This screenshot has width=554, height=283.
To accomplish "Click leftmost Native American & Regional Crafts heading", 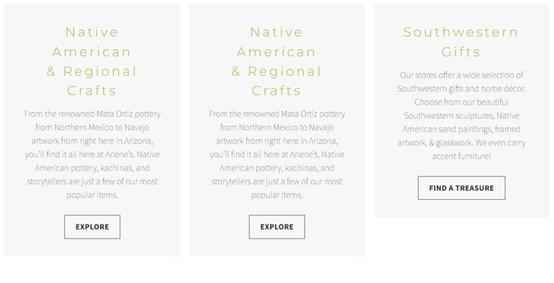I will (92, 61).
